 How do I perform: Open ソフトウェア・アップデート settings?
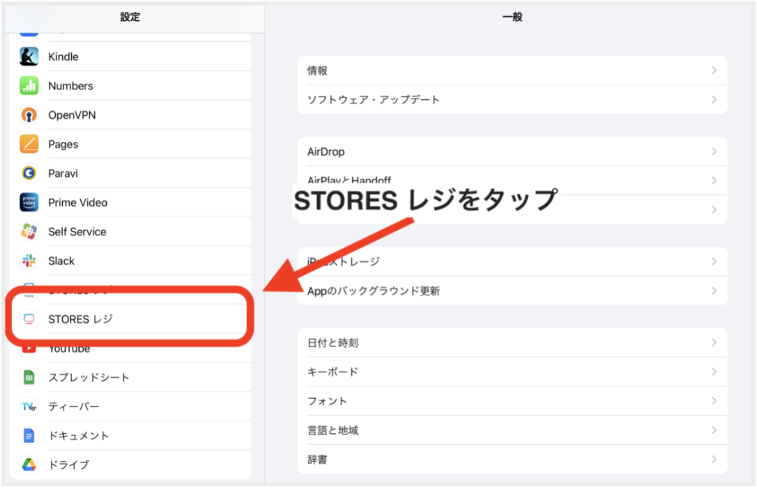[x=512, y=99]
